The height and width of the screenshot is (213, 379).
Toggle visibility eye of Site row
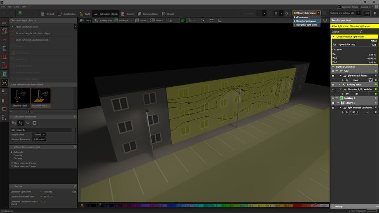tap(333, 71)
